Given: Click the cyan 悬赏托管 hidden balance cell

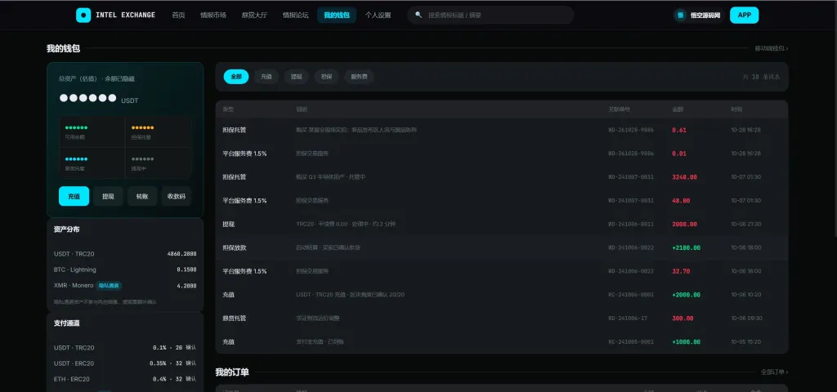Looking at the screenshot, I should click(92, 163).
